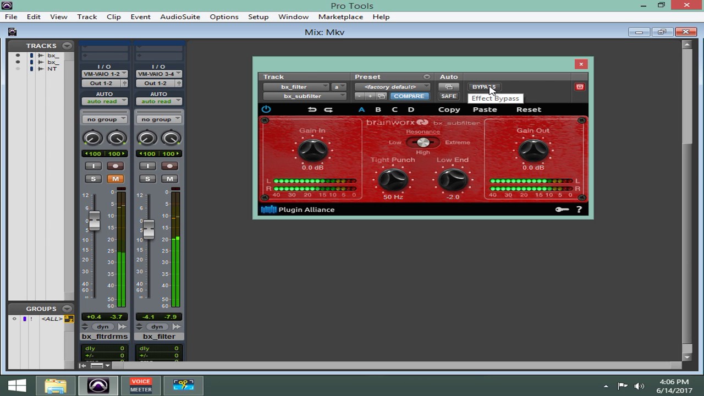Record-enable the bx_fltrdrms track
Image resolution: width=704 pixels, height=396 pixels.
(115, 166)
